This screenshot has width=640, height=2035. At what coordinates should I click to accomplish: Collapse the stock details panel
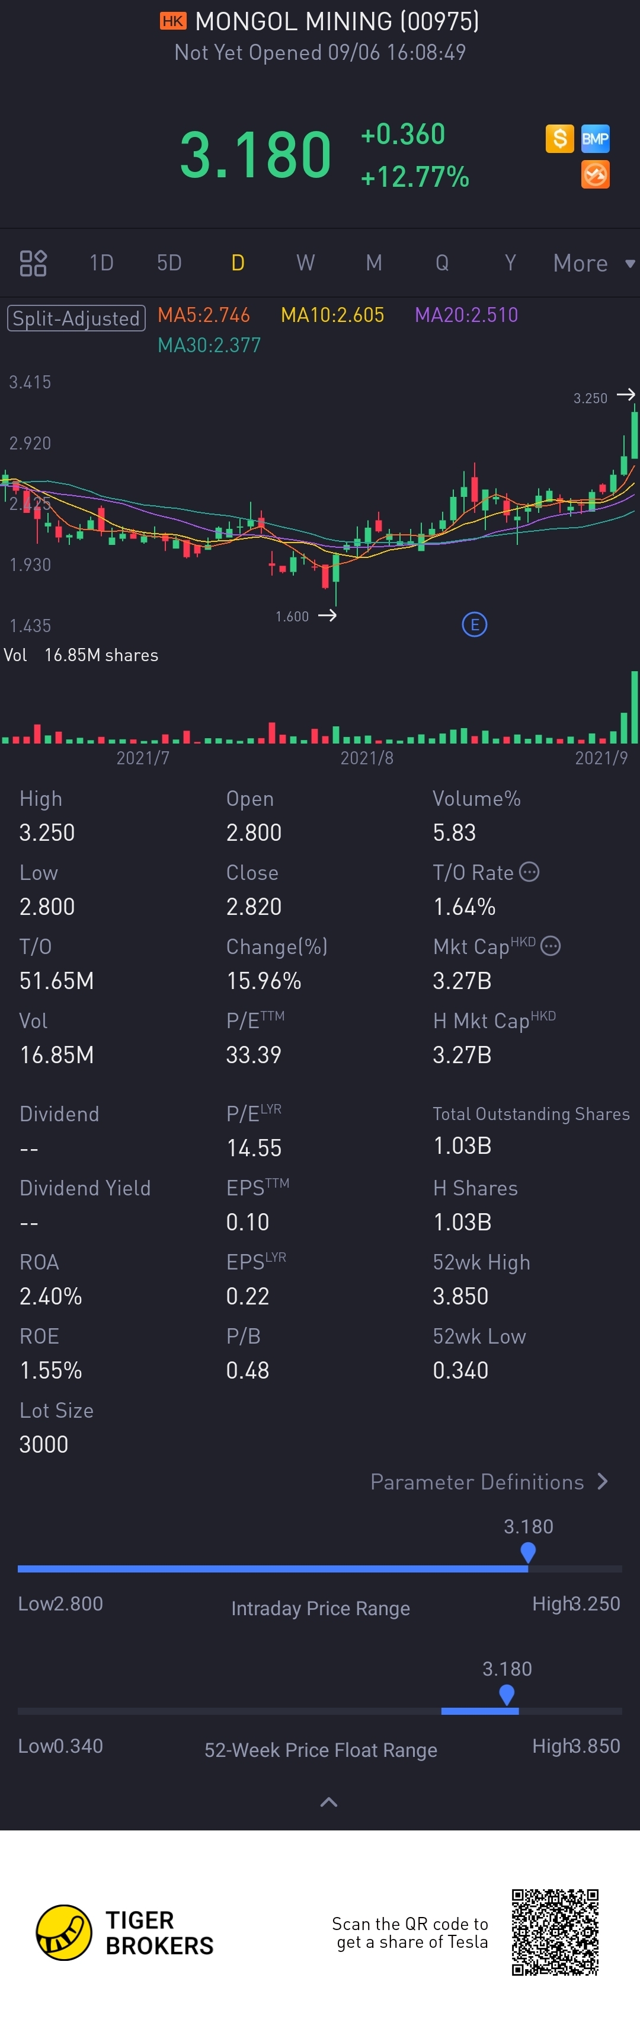tap(328, 1801)
